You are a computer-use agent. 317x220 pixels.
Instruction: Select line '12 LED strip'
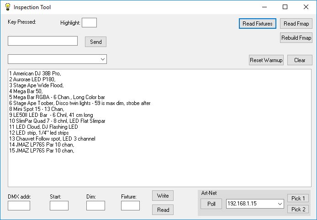point(39,133)
